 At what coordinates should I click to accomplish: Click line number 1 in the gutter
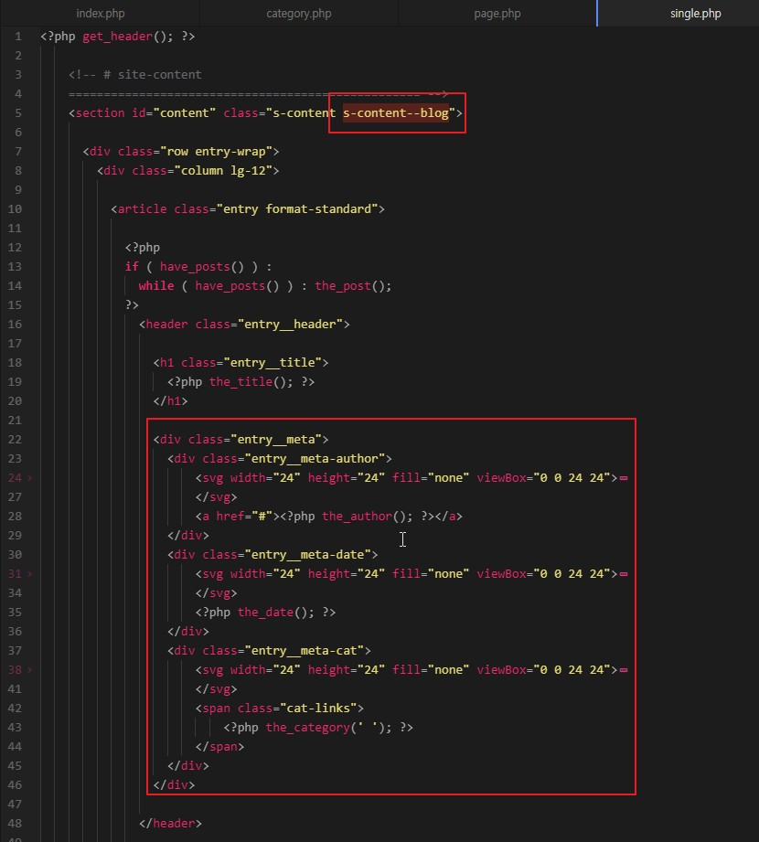(x=18, y=36)
